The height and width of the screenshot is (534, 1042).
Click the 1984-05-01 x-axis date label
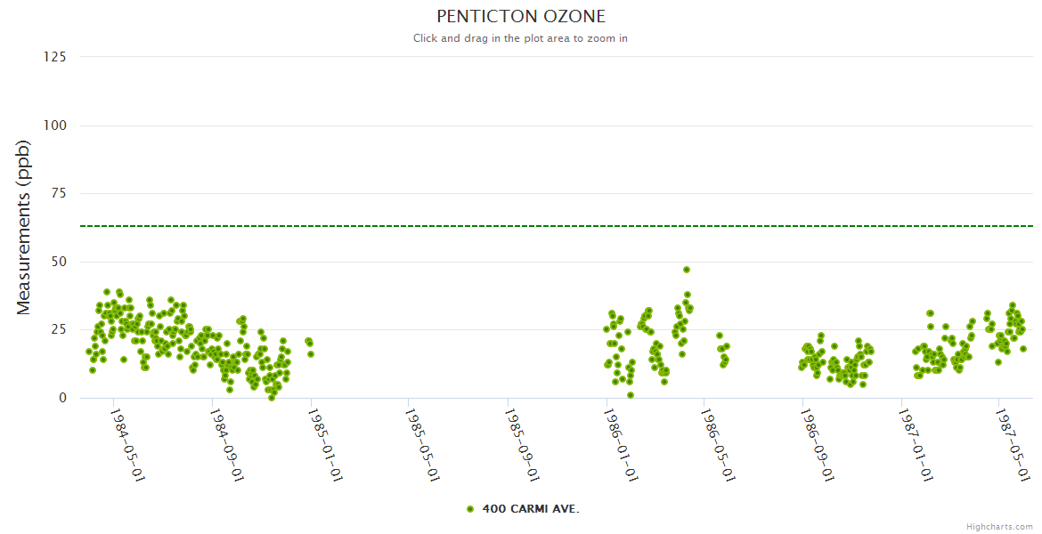click(127, 444)
